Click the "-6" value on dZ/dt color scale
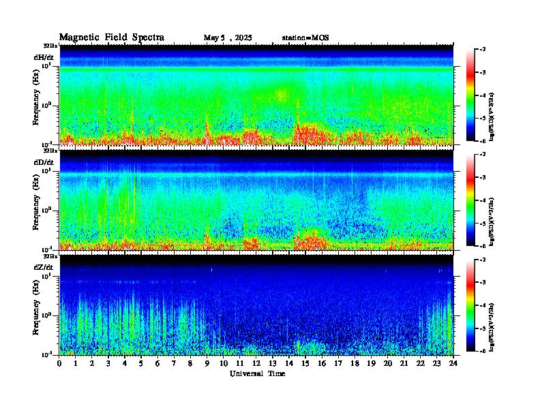 coord(483,351)
